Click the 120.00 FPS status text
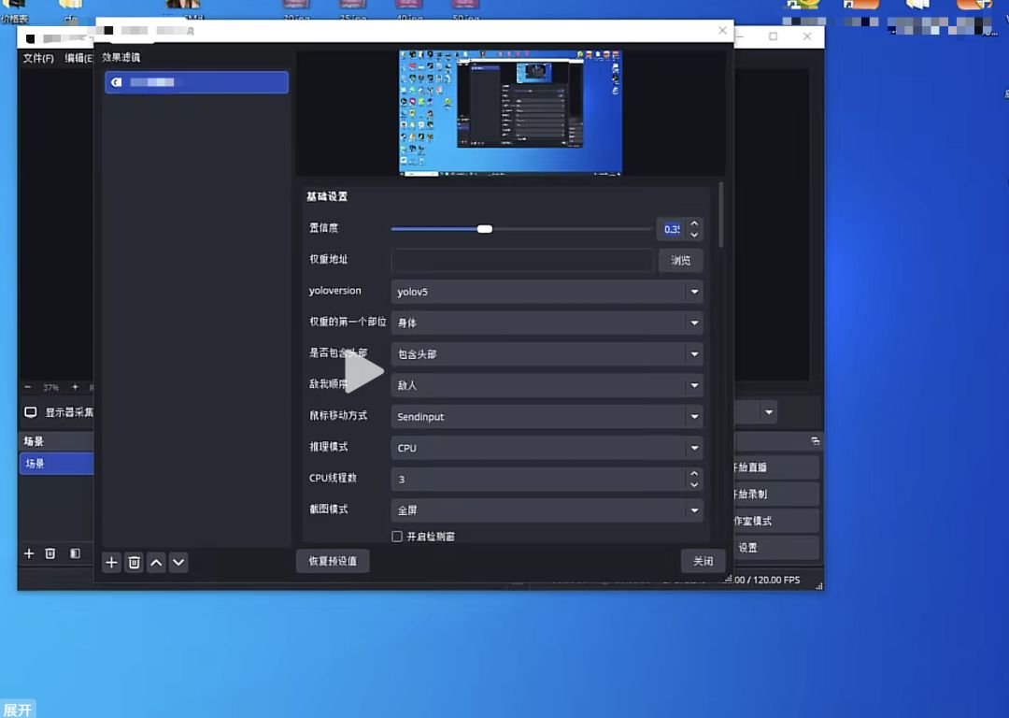This screenshot has width=1009, height=718. click(776, 580)
